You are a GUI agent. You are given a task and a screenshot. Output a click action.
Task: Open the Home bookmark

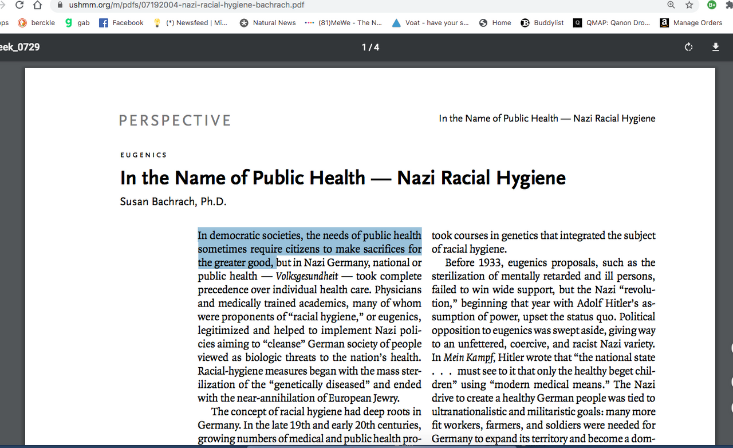[x=495, y=23]
